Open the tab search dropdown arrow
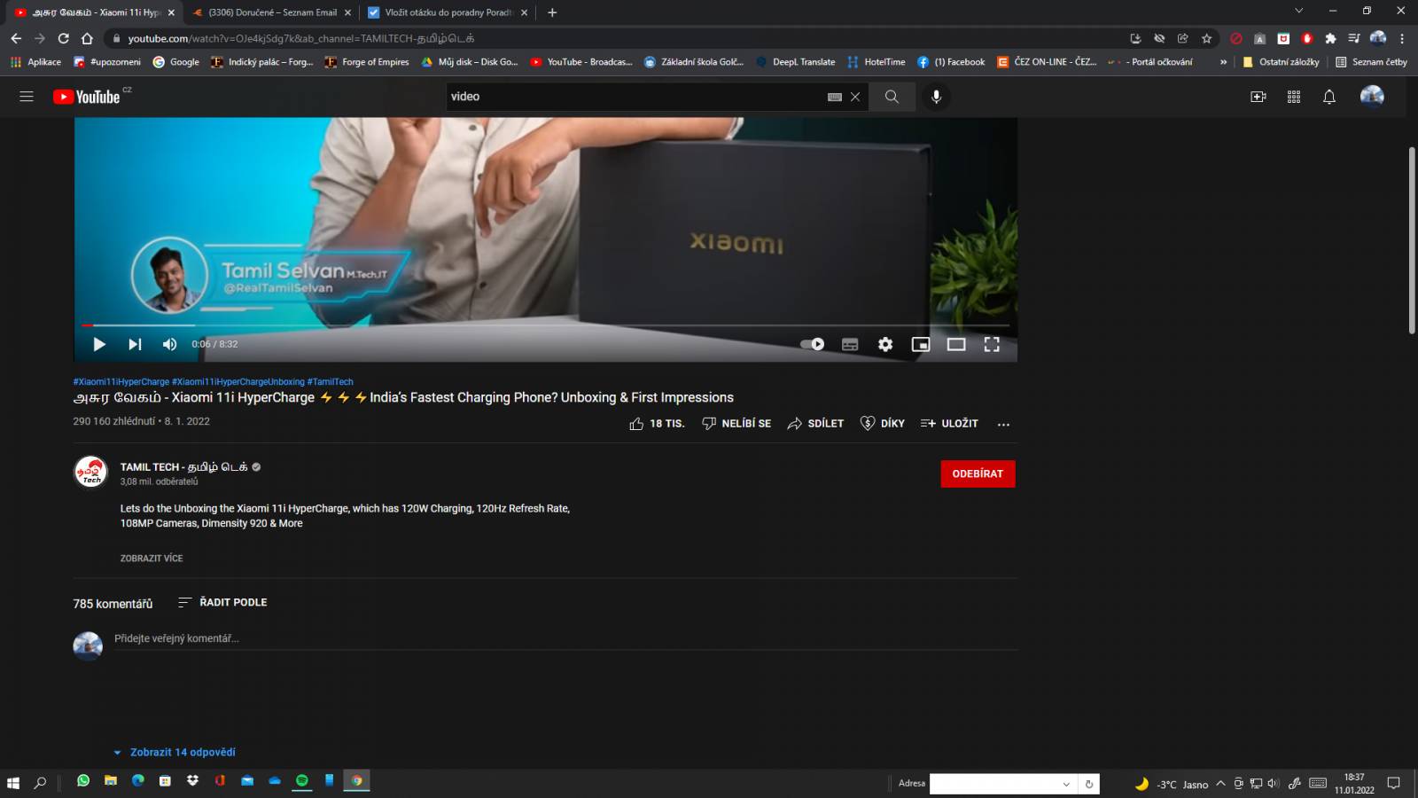Screen dimensions: 1418x798 click(1298, 11)
